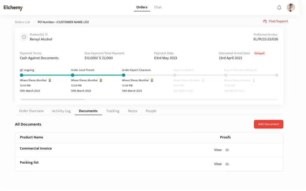Click the notification bell icon
This screenshot has height=191, width=306.
(x=279, y=8)
